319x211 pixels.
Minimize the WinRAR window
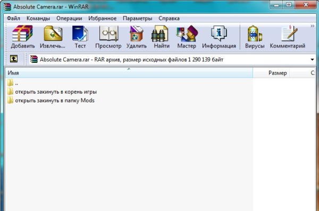tap(276, 5)
